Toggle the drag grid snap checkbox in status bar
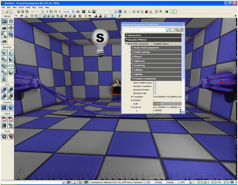The image size is (238, 185). 199,182
